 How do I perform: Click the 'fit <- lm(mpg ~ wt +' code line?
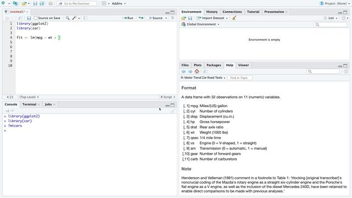click(x=38, y=37)
